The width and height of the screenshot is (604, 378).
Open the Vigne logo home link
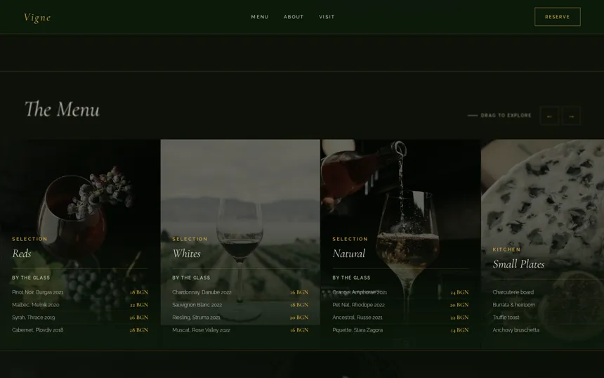[x=37, y=18]
